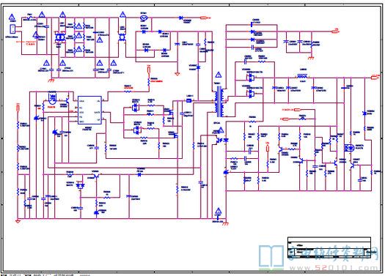Select the right-edge output port below the inductor
This screenshot has height=276, width=385.
tap(375, 78)
